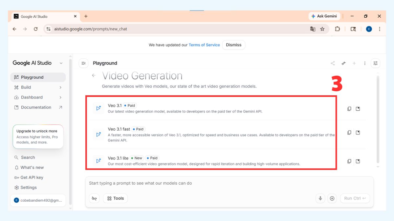Close the Google AI Studio tab
The height and width of the screenshot is (221, 394).
pos(75,16)
